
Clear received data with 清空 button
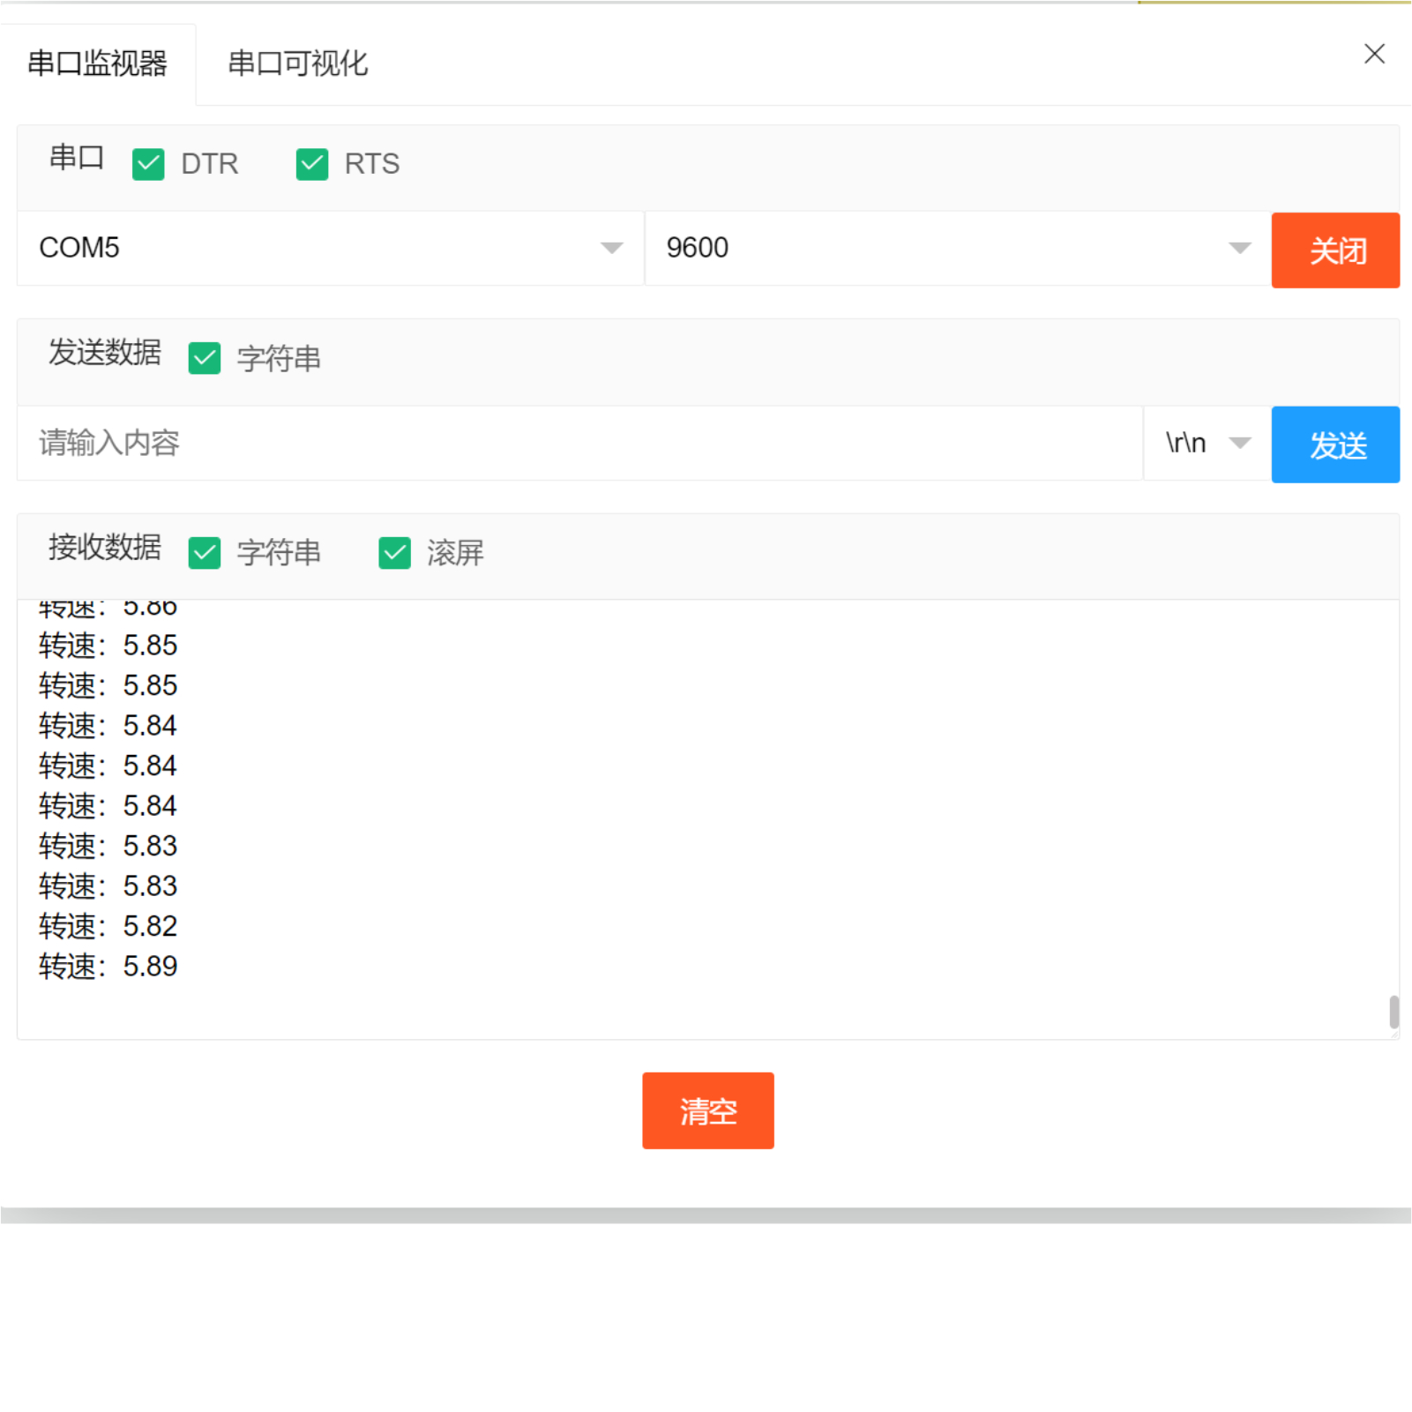707,1110
